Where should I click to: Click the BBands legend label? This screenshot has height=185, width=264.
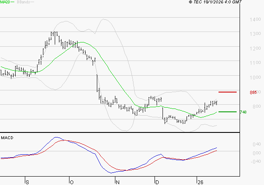point(24,2)
